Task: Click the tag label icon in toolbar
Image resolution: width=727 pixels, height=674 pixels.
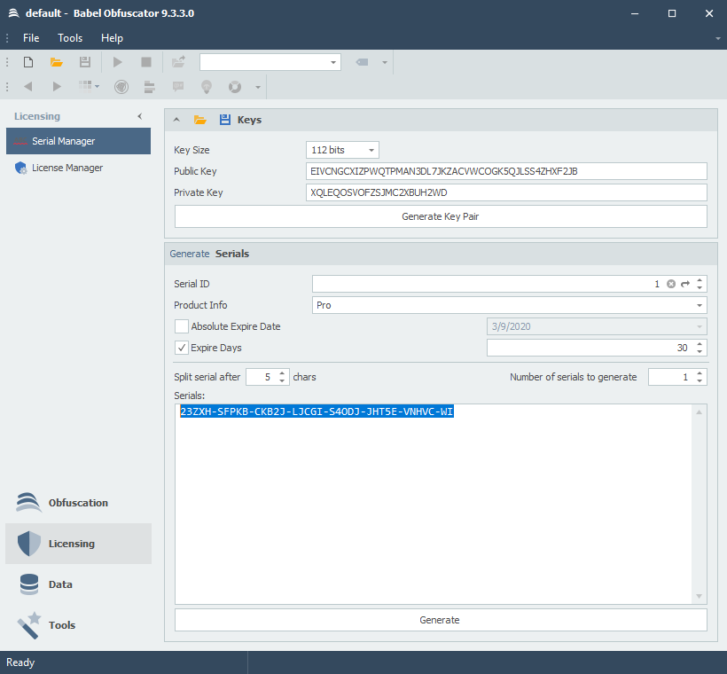Action: coord(362,62)
